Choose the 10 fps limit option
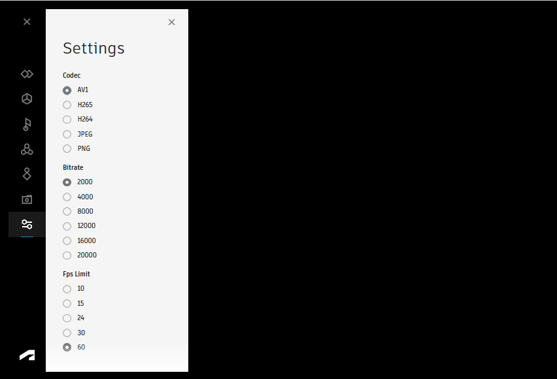 (x=67, y=289)
